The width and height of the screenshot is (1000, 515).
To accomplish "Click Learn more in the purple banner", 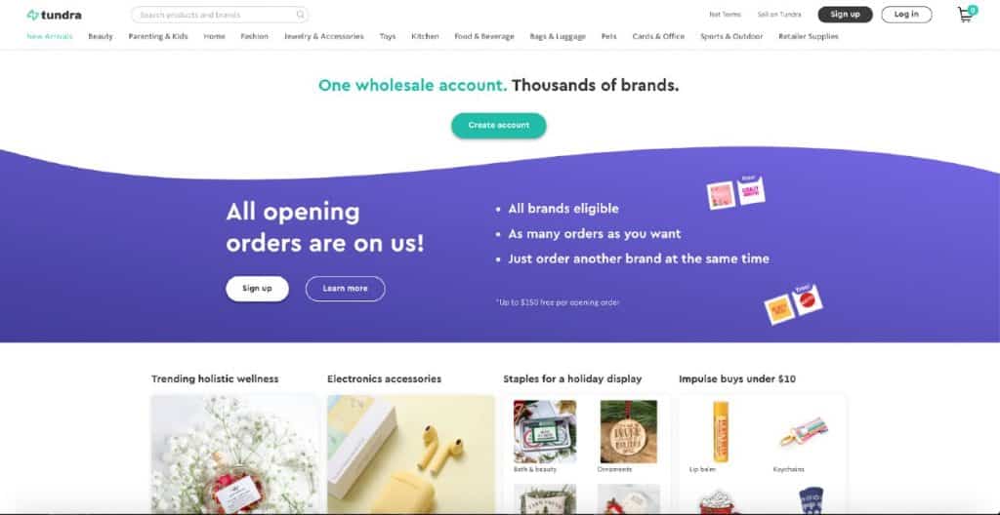I will (x=345, y=289).
